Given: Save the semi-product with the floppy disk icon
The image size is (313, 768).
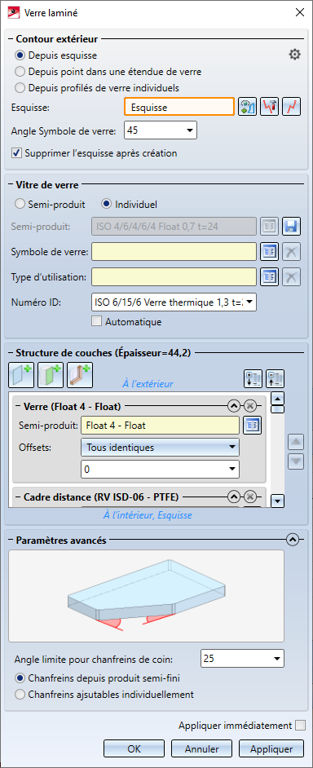Looking at the screenshot, I should click(x=291, y=226).
